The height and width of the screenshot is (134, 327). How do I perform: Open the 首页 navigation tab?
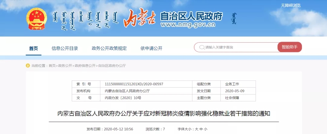[x=34, y=48]
